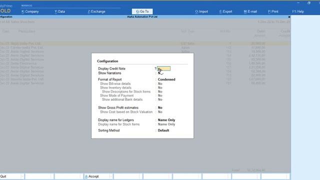
Task: Toggle Show Descriptions for Stock Items value
Action: click(x=160, y=91)
